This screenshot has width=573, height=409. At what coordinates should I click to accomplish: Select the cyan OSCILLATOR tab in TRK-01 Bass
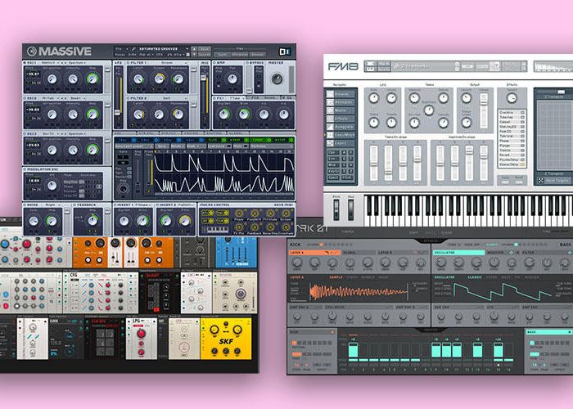(458, 252)
